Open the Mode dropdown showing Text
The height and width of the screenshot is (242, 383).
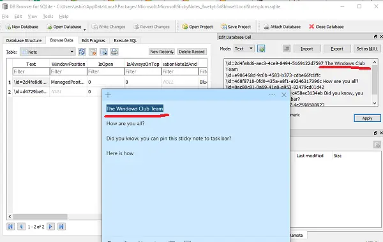244,49
